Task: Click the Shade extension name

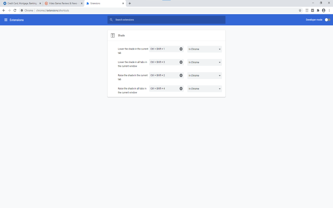Action: [121, 35]
